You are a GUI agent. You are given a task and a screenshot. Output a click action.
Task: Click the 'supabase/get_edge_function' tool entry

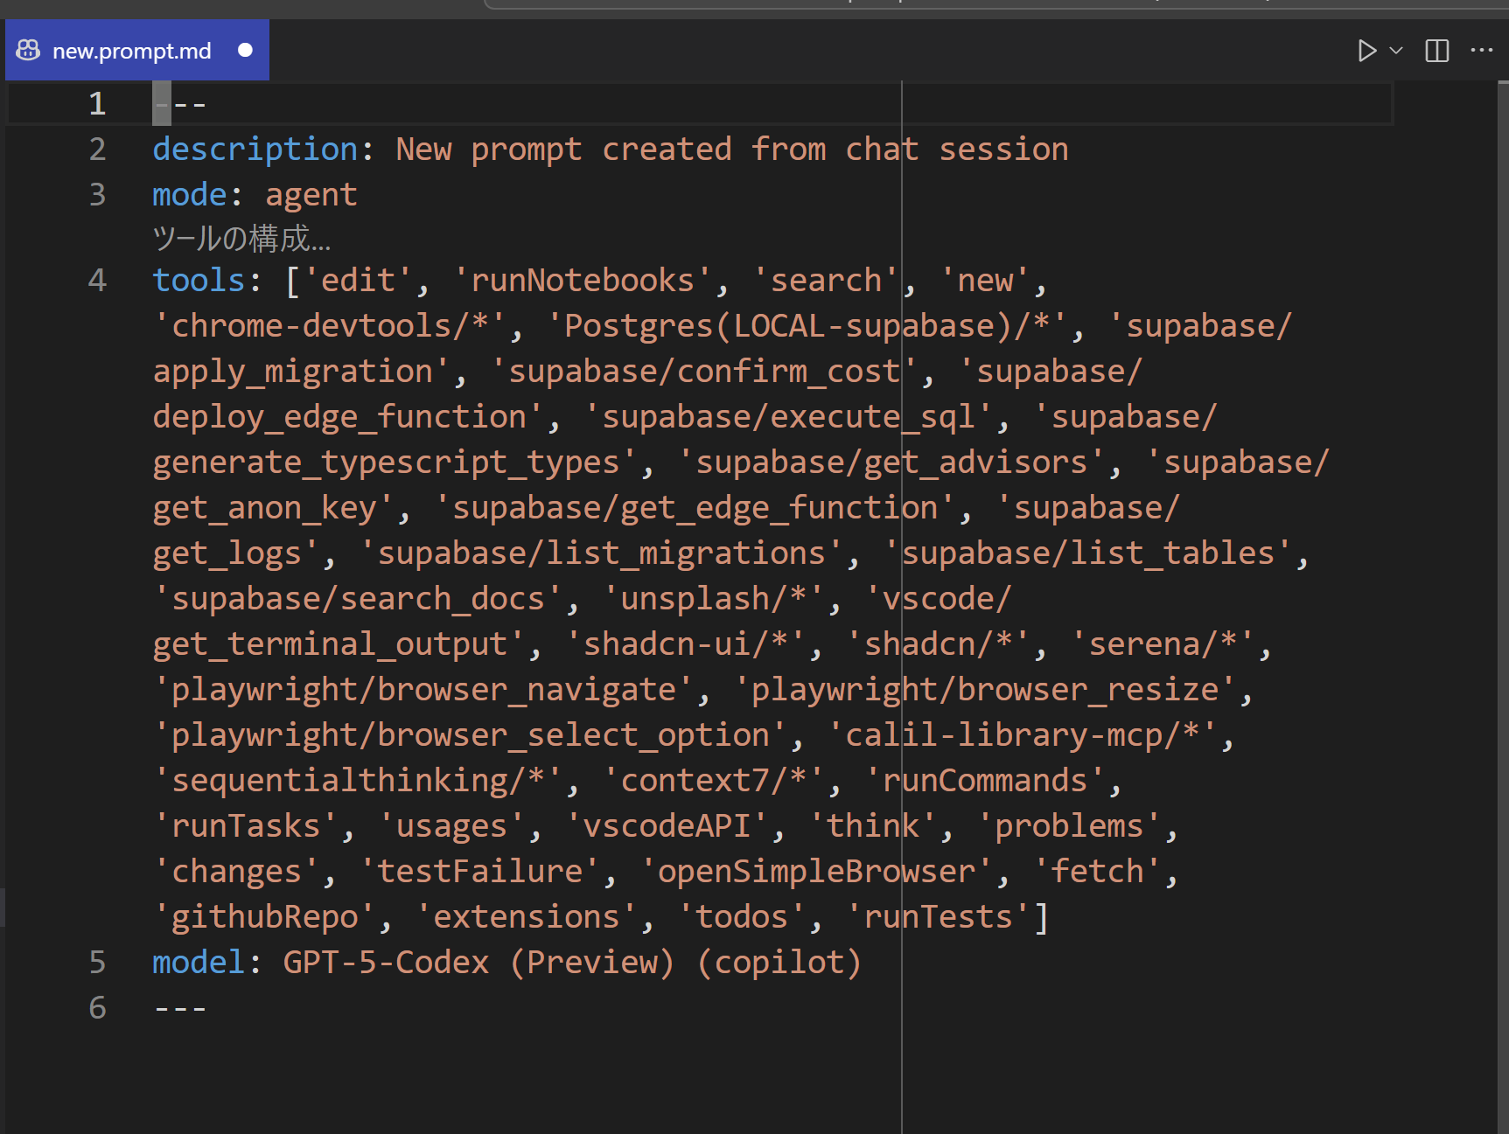[695, 508]
